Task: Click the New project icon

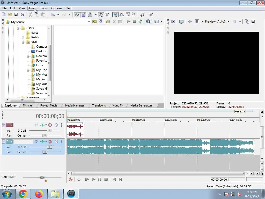Action: pos(4,15)
